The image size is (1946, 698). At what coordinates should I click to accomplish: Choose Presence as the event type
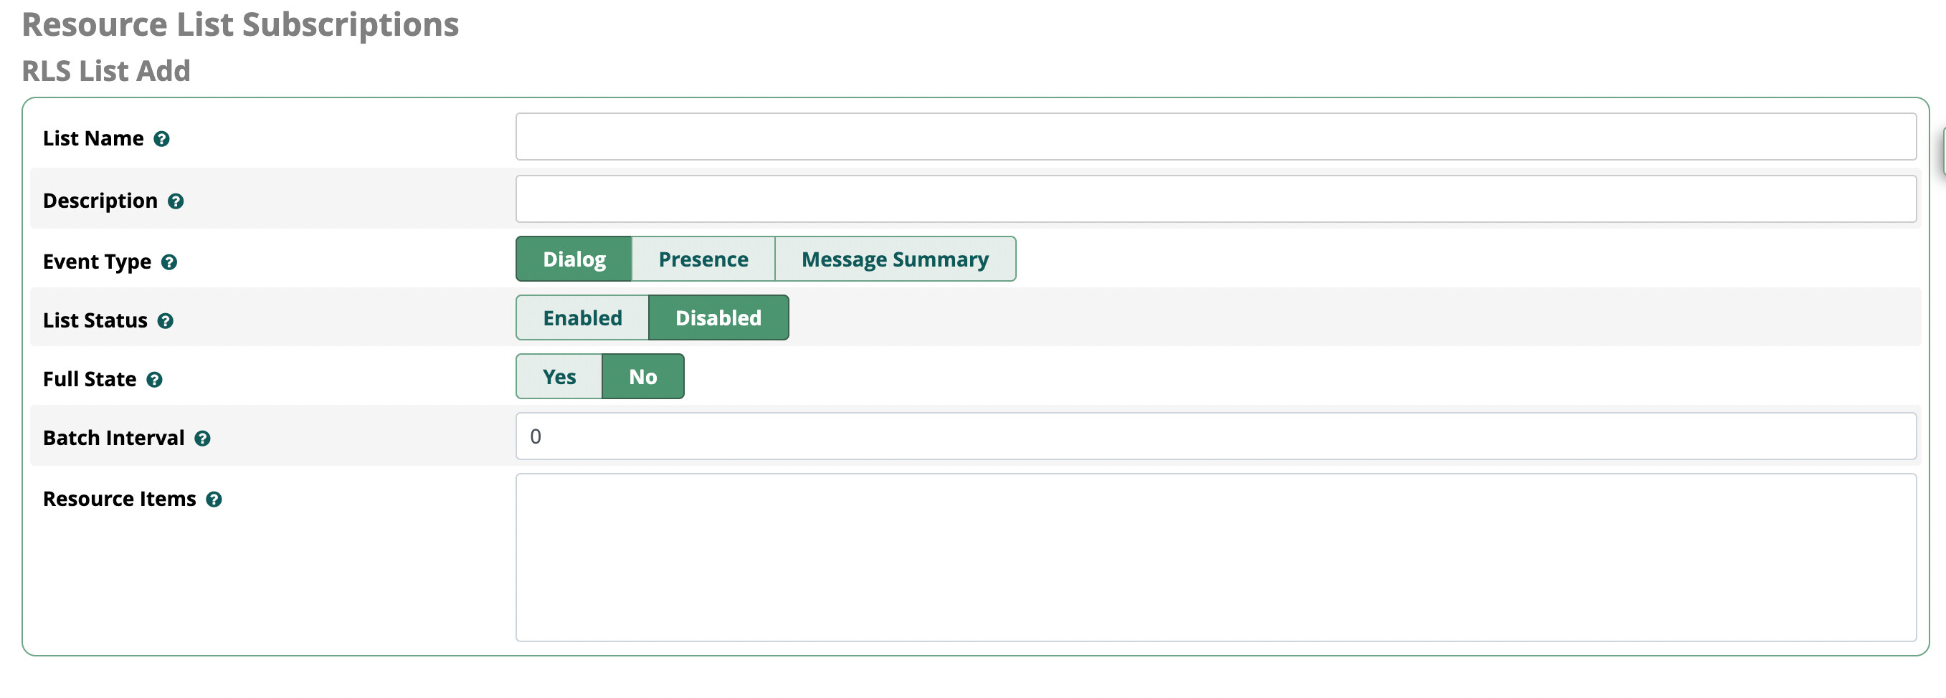[x=703, y=259]
